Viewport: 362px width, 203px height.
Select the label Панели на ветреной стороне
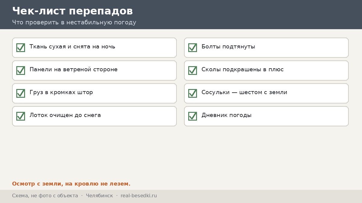(x=74, y=70)
